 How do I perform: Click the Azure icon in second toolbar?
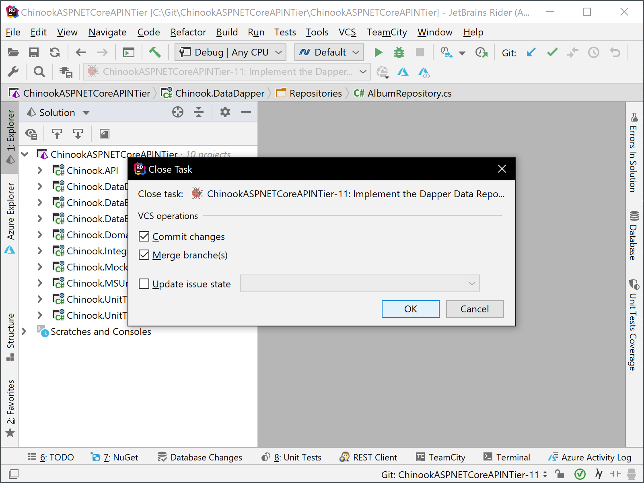click(403, 72)
